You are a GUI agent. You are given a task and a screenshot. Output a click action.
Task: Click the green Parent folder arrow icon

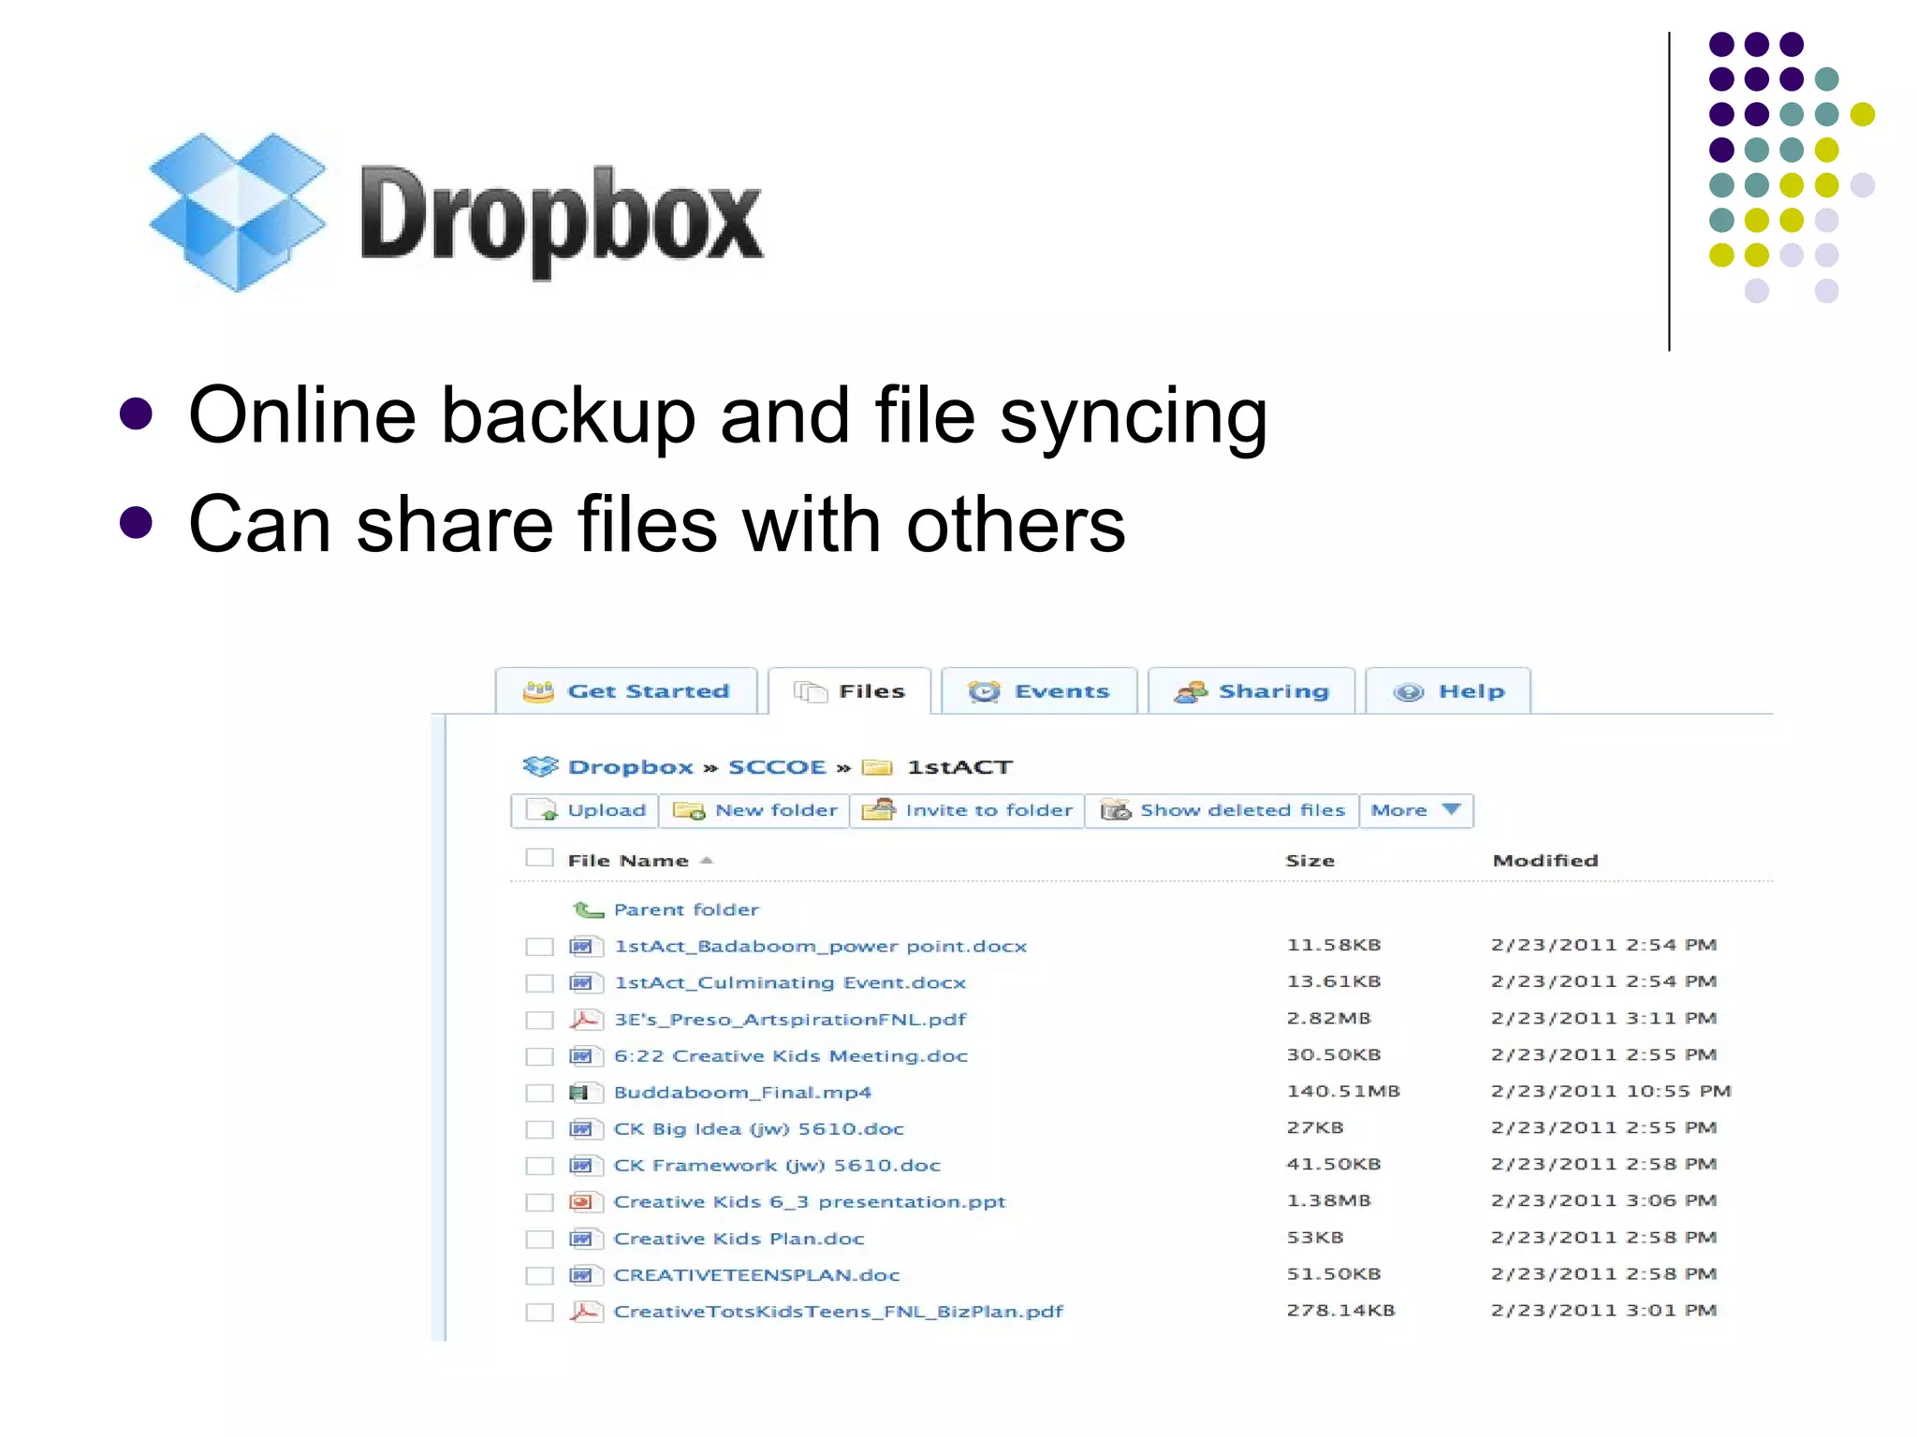(x=587, y=909)
